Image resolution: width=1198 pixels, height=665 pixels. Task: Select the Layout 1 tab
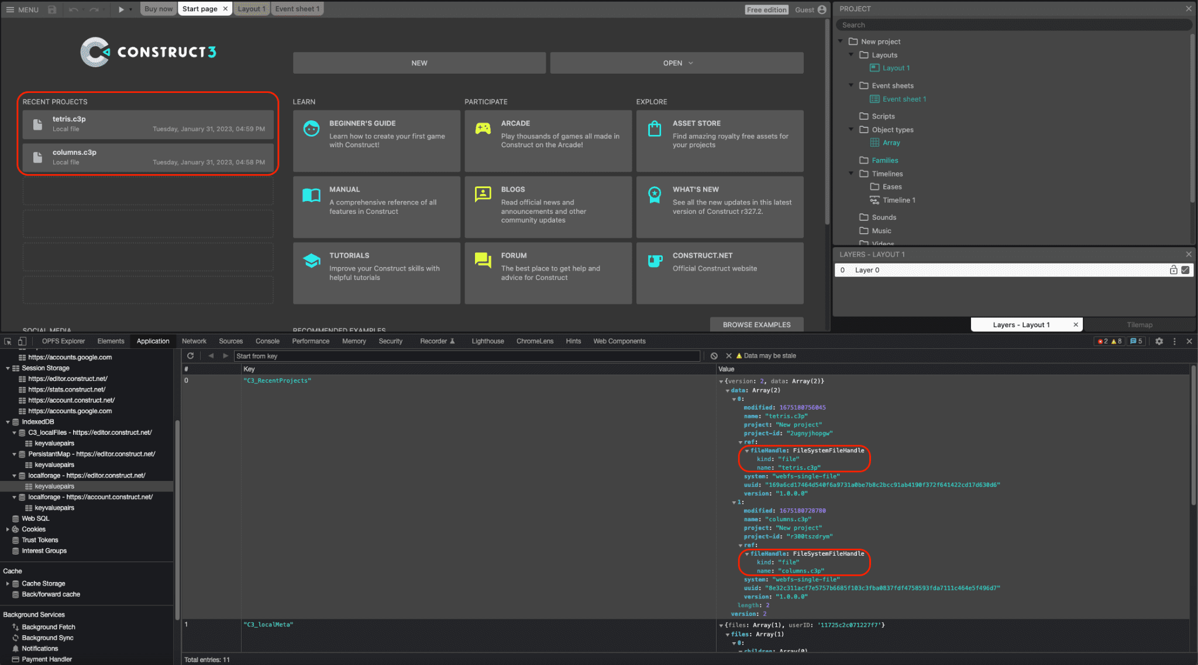pos(249,8)
